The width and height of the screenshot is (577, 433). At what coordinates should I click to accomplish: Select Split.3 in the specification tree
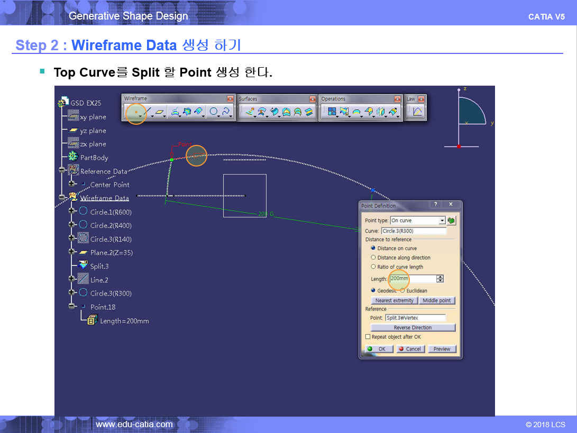pyautogui.click(x=99, y=266)
